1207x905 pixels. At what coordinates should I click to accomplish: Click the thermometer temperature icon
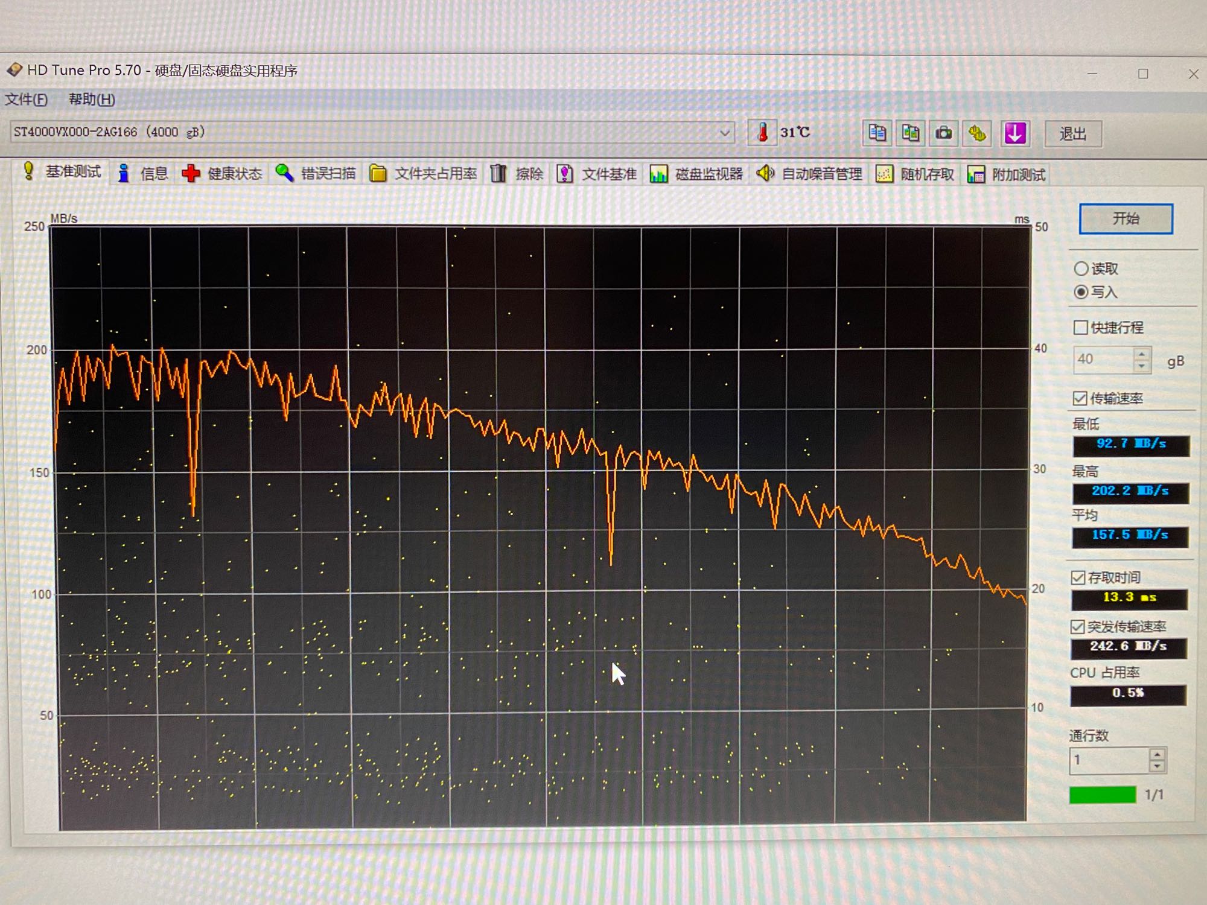[762, 132]
